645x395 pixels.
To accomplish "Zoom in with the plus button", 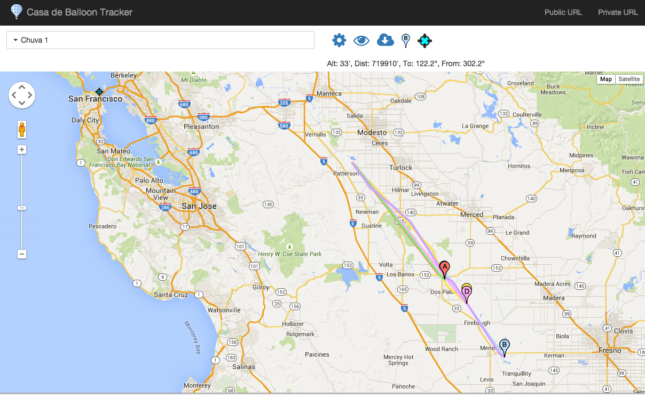I will [x=22, y=149].
